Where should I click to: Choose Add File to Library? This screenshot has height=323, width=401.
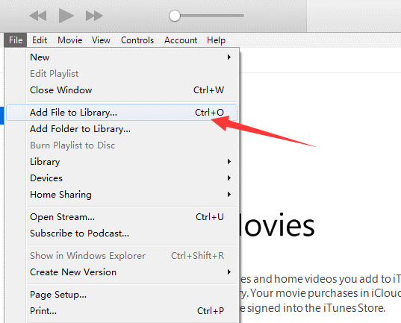click(122, 113)
